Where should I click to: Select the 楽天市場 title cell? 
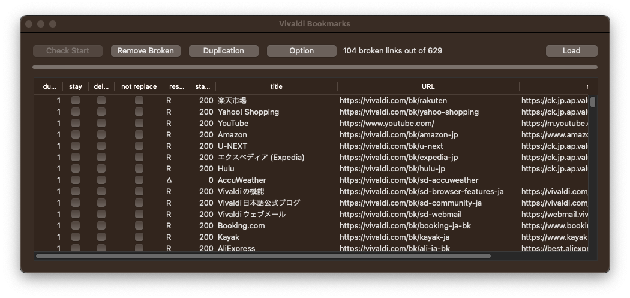(x=232, y=100)
